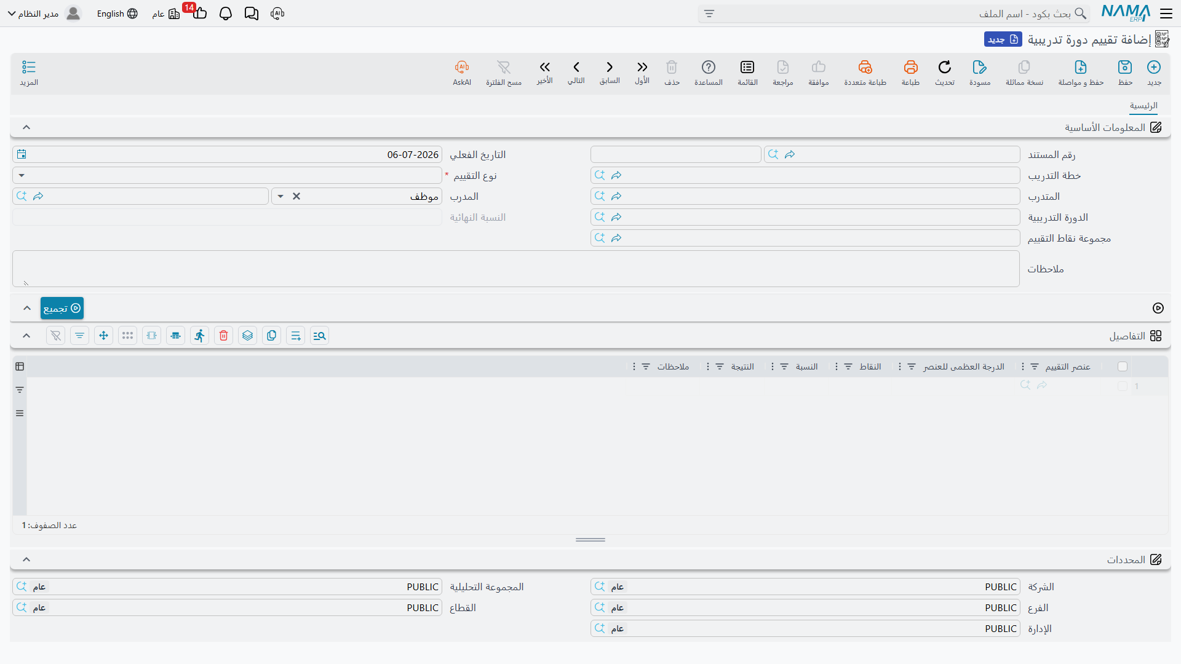Open the المدرب type dropdown arrow
The width and height of the screenshot is (1181, 664).
pyautogui.click(x=280, y=196)
